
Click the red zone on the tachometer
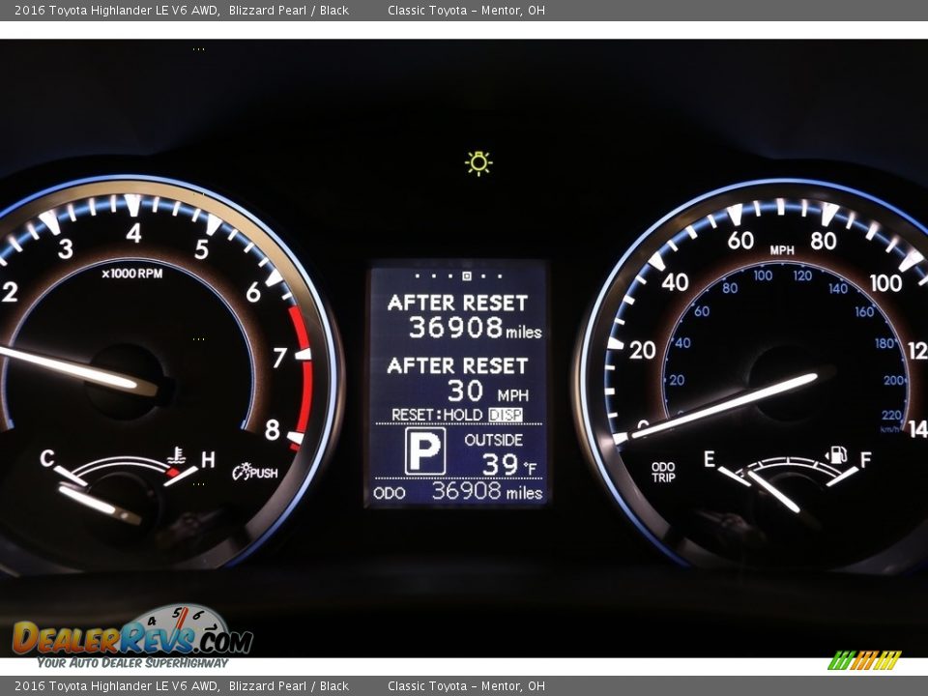[x=304, y=375]
